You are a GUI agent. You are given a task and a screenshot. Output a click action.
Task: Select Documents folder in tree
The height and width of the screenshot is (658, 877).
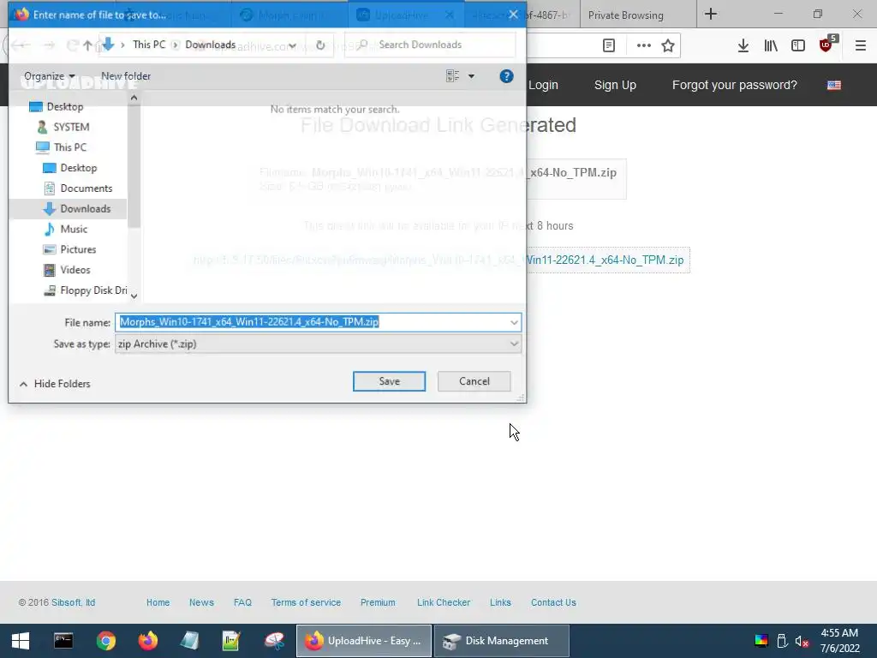(78, 188)
